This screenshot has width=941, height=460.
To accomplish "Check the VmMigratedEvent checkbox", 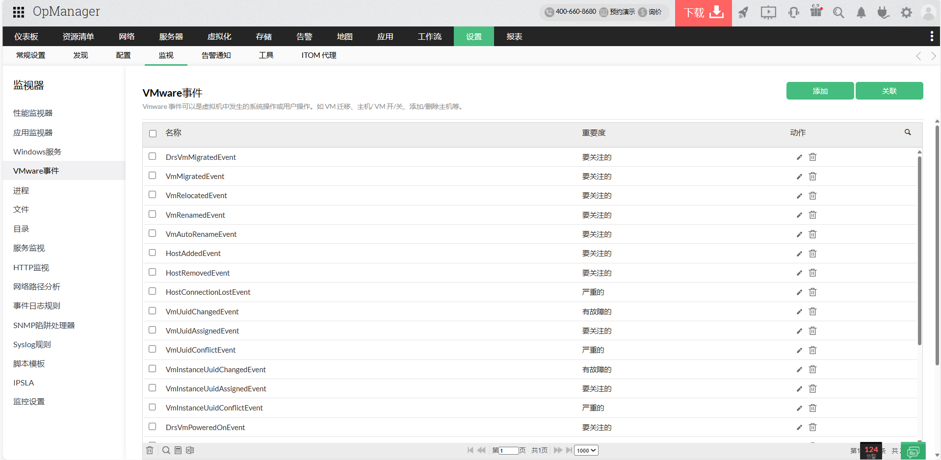I will point(152,176).
